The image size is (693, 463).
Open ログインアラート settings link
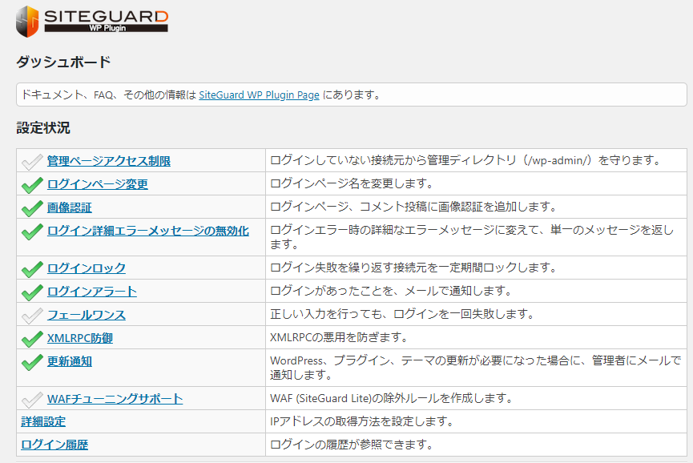coord(92,292)
